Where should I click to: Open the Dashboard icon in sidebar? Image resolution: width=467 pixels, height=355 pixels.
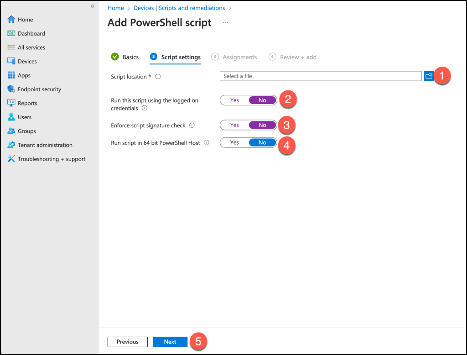pyautogui.click(x=11, y=33)
